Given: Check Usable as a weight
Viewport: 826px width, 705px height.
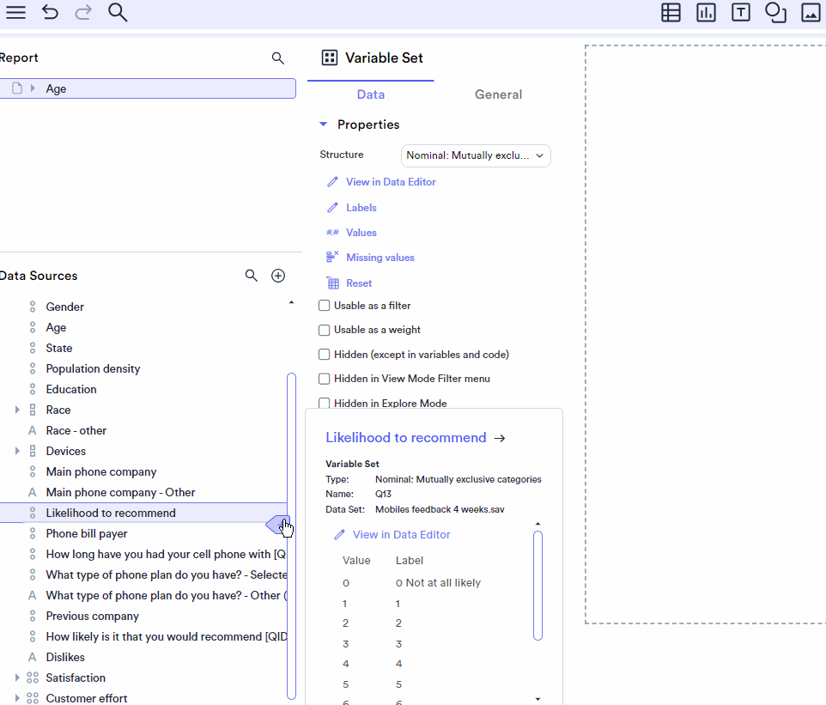Looking at the screenshot, I should point(324,330).
